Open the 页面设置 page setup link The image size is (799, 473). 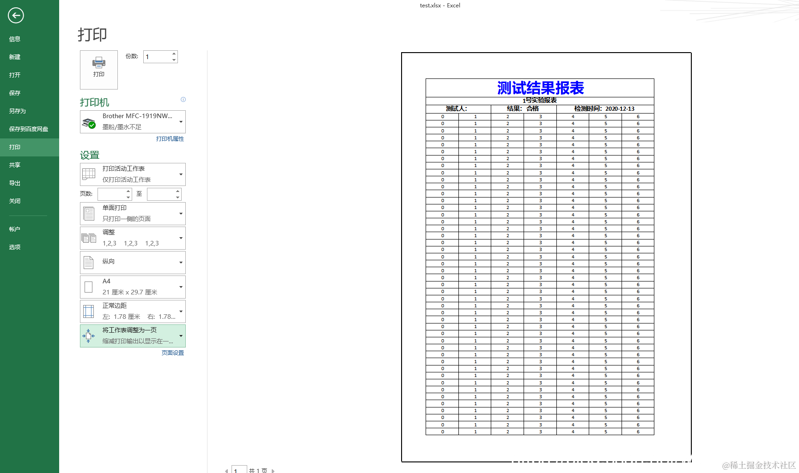click(x=172, y=353)
